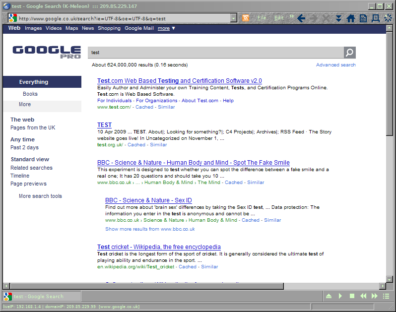
Task: Click the stop square in bottom bar
Action: click(x=352, y=296)
